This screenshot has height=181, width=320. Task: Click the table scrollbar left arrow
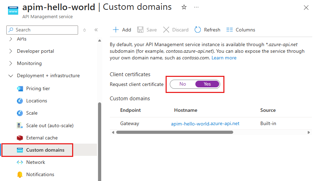(x=113, y=132)
